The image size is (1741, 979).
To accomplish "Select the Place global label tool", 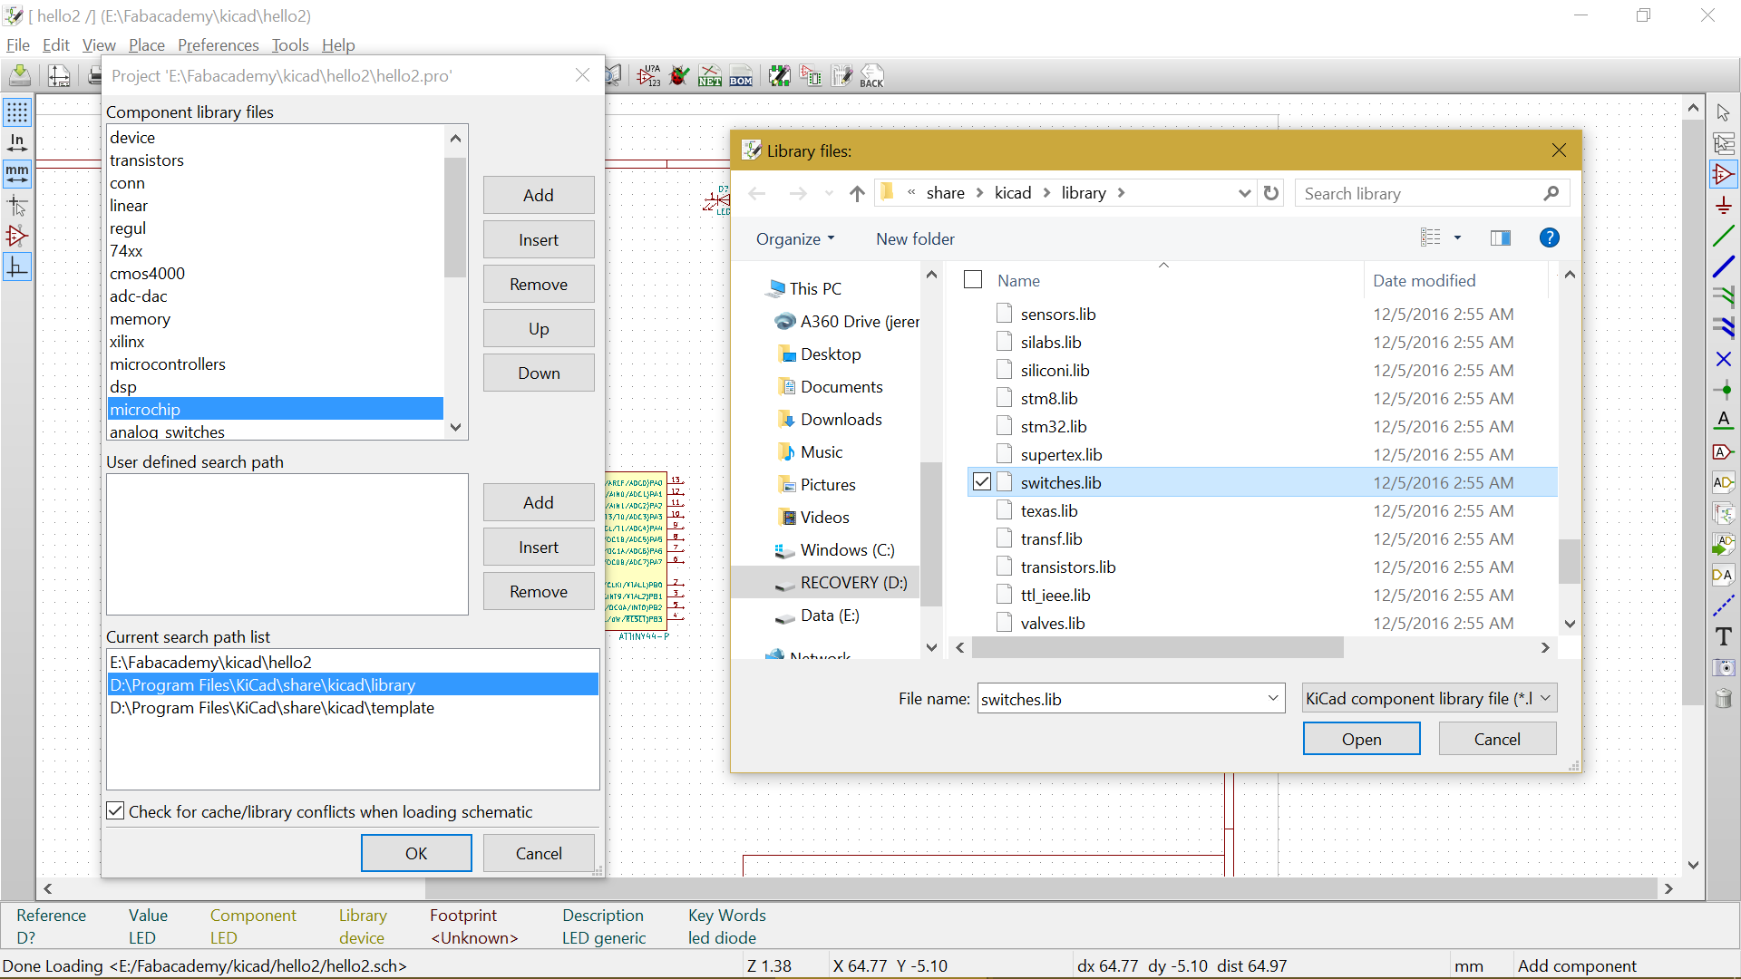I will [1724, 451].
